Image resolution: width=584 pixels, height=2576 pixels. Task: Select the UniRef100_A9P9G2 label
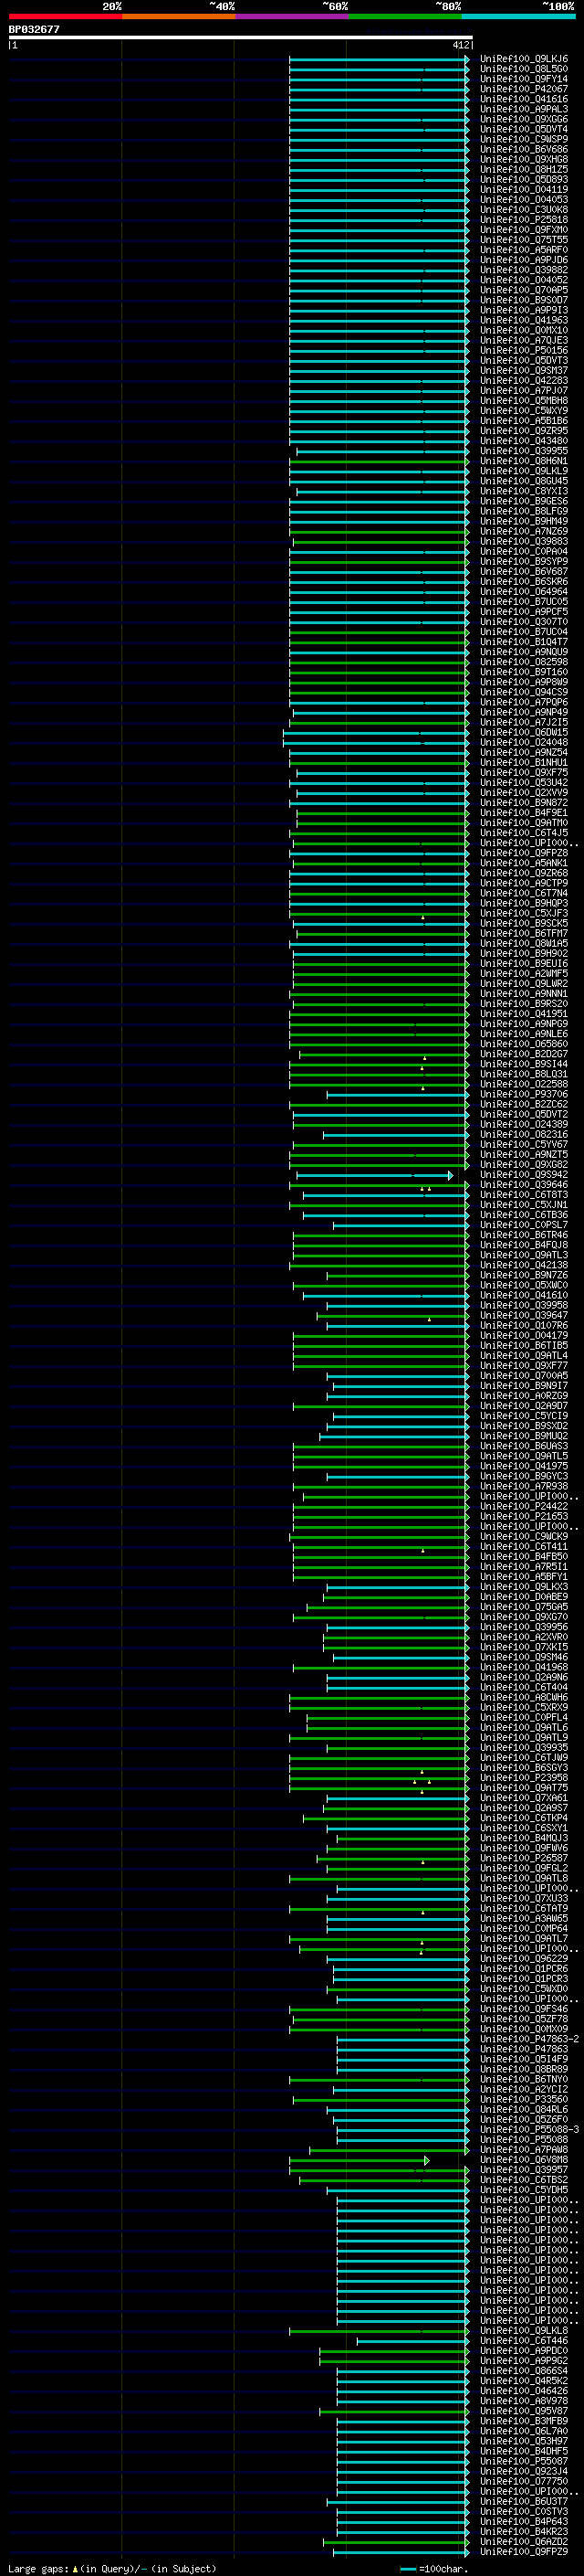click(523, 2361)
